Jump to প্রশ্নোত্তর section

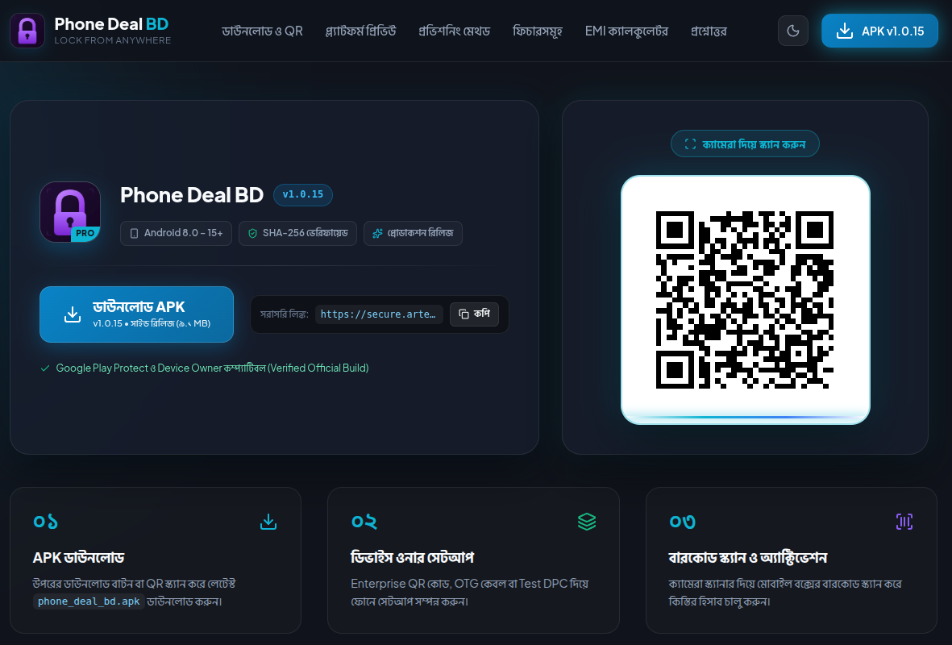(709, 31)
